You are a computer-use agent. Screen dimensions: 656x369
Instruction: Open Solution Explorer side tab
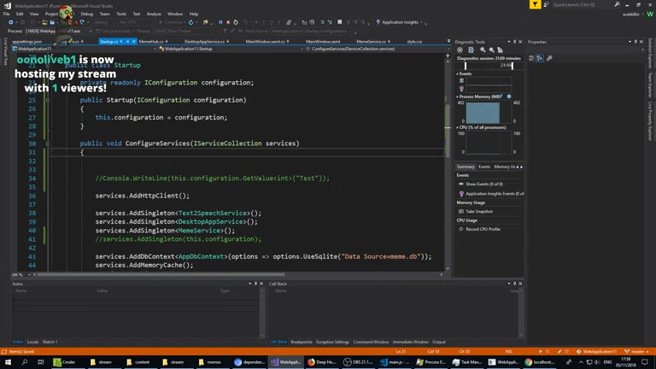pyautogui.click(x=650, y=54)
